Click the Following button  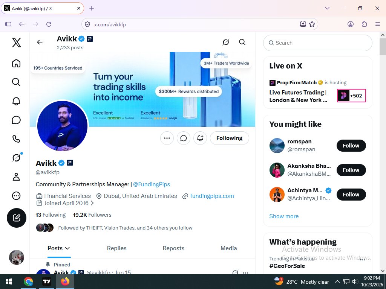tap(230, 138)
